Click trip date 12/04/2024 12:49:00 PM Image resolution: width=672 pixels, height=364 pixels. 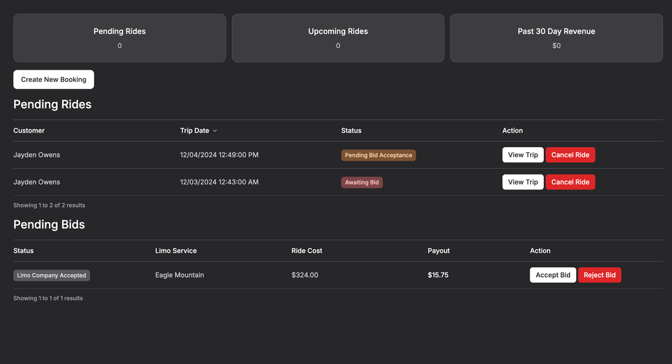coord(219,155)
